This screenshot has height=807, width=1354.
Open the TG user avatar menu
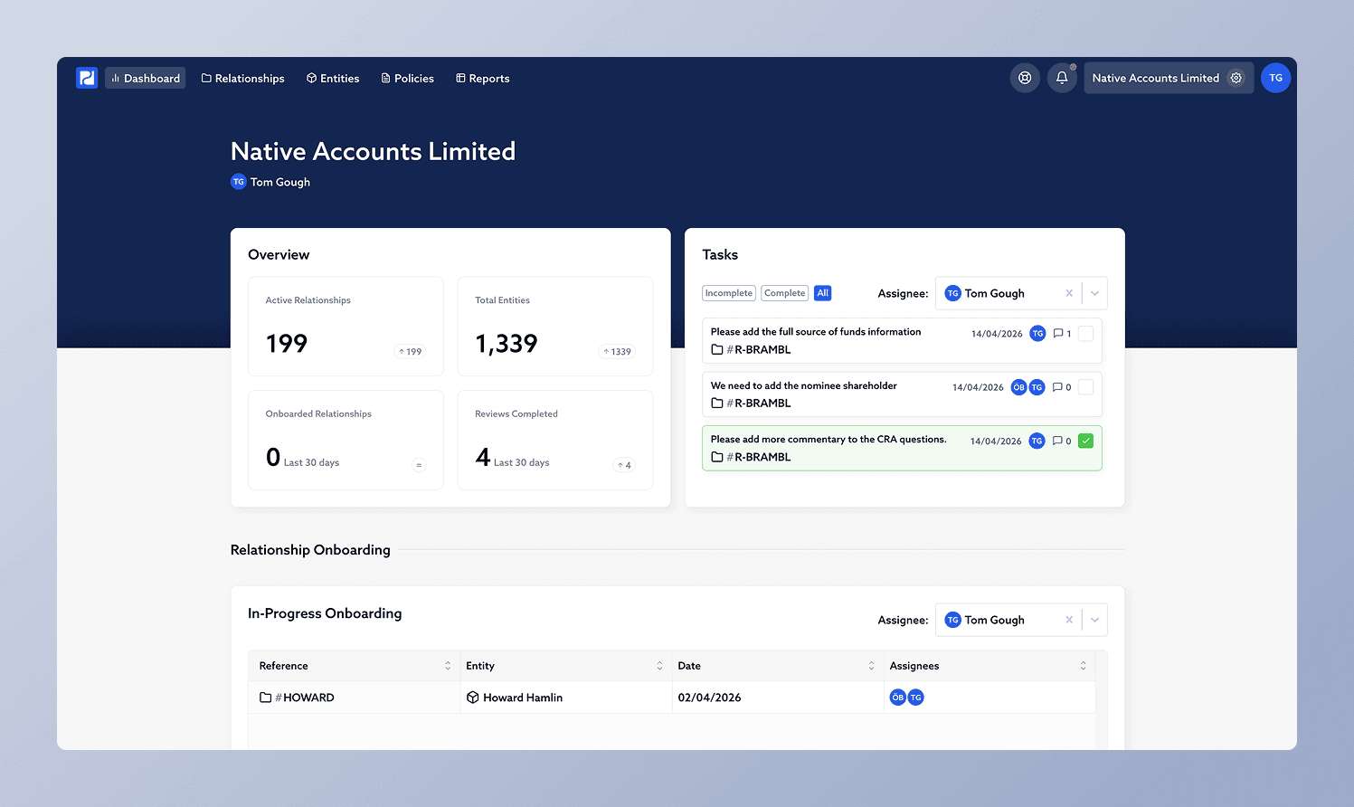tap(1275, 78)
